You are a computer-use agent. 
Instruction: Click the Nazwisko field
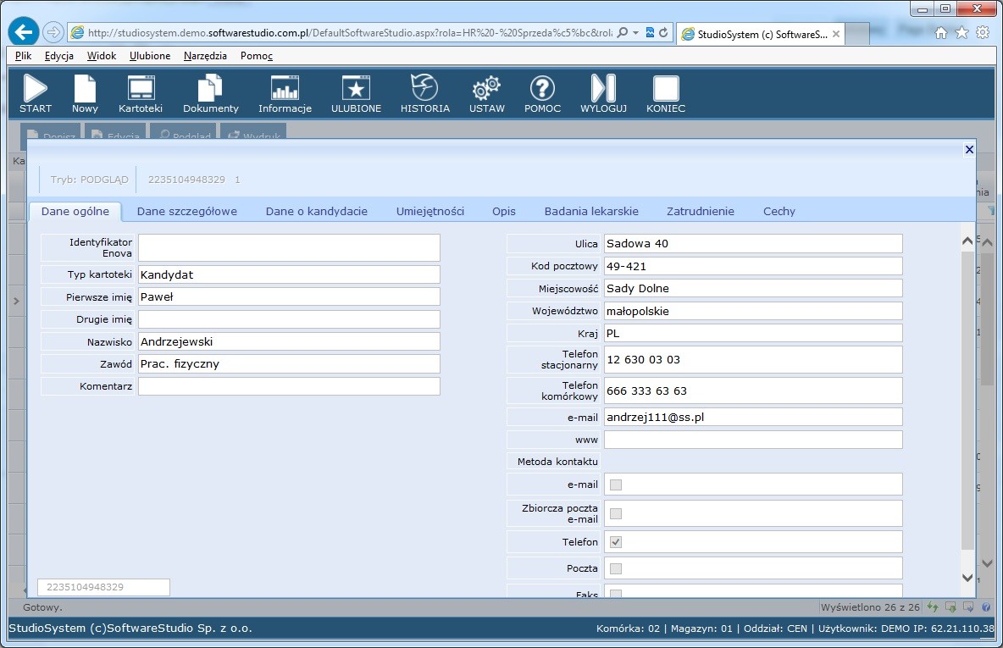point(289,341)
